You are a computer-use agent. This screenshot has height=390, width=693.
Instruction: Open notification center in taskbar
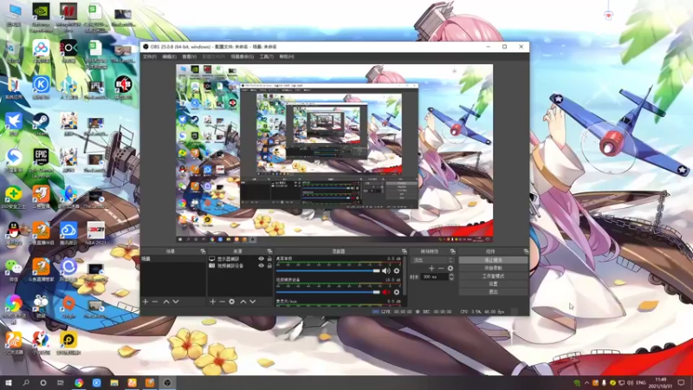point(681,383)
